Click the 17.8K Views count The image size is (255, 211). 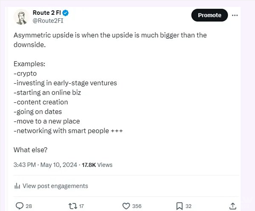click(x=97, y=165)
